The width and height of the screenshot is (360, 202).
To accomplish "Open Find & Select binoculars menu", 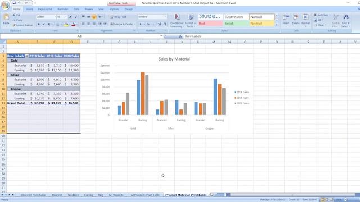I will click(345, 21).
